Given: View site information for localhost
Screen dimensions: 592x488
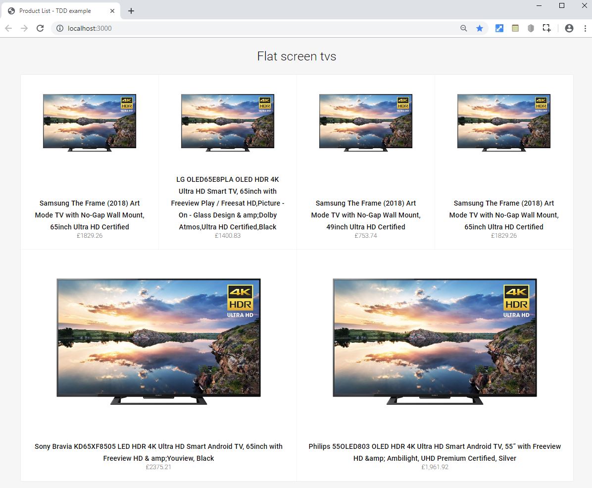Looking at the screenshot, I should [60, 28].
